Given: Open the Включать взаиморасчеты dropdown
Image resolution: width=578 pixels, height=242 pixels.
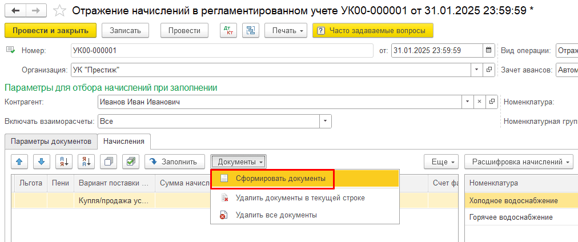Looking at the screenshot, I should 325,121.
